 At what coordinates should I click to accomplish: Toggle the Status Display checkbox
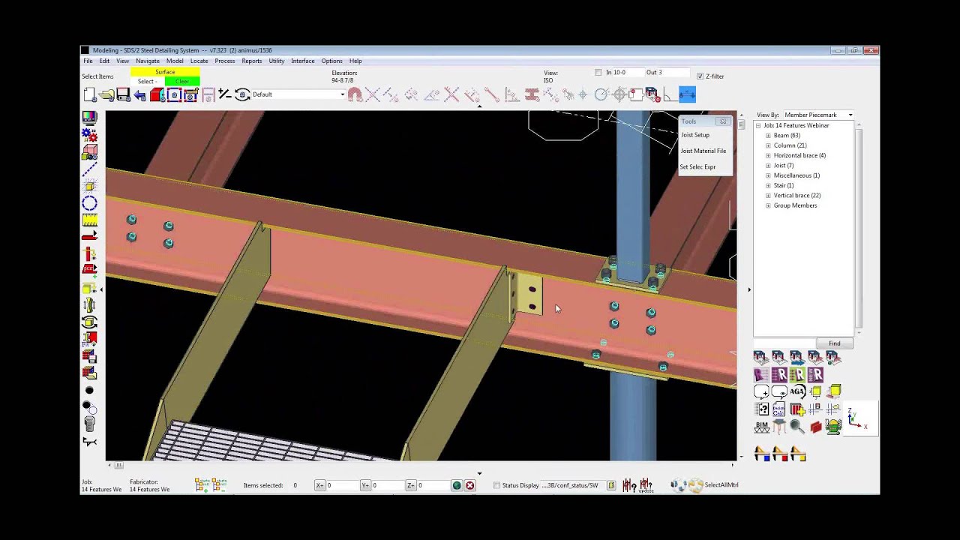(496, 485)
